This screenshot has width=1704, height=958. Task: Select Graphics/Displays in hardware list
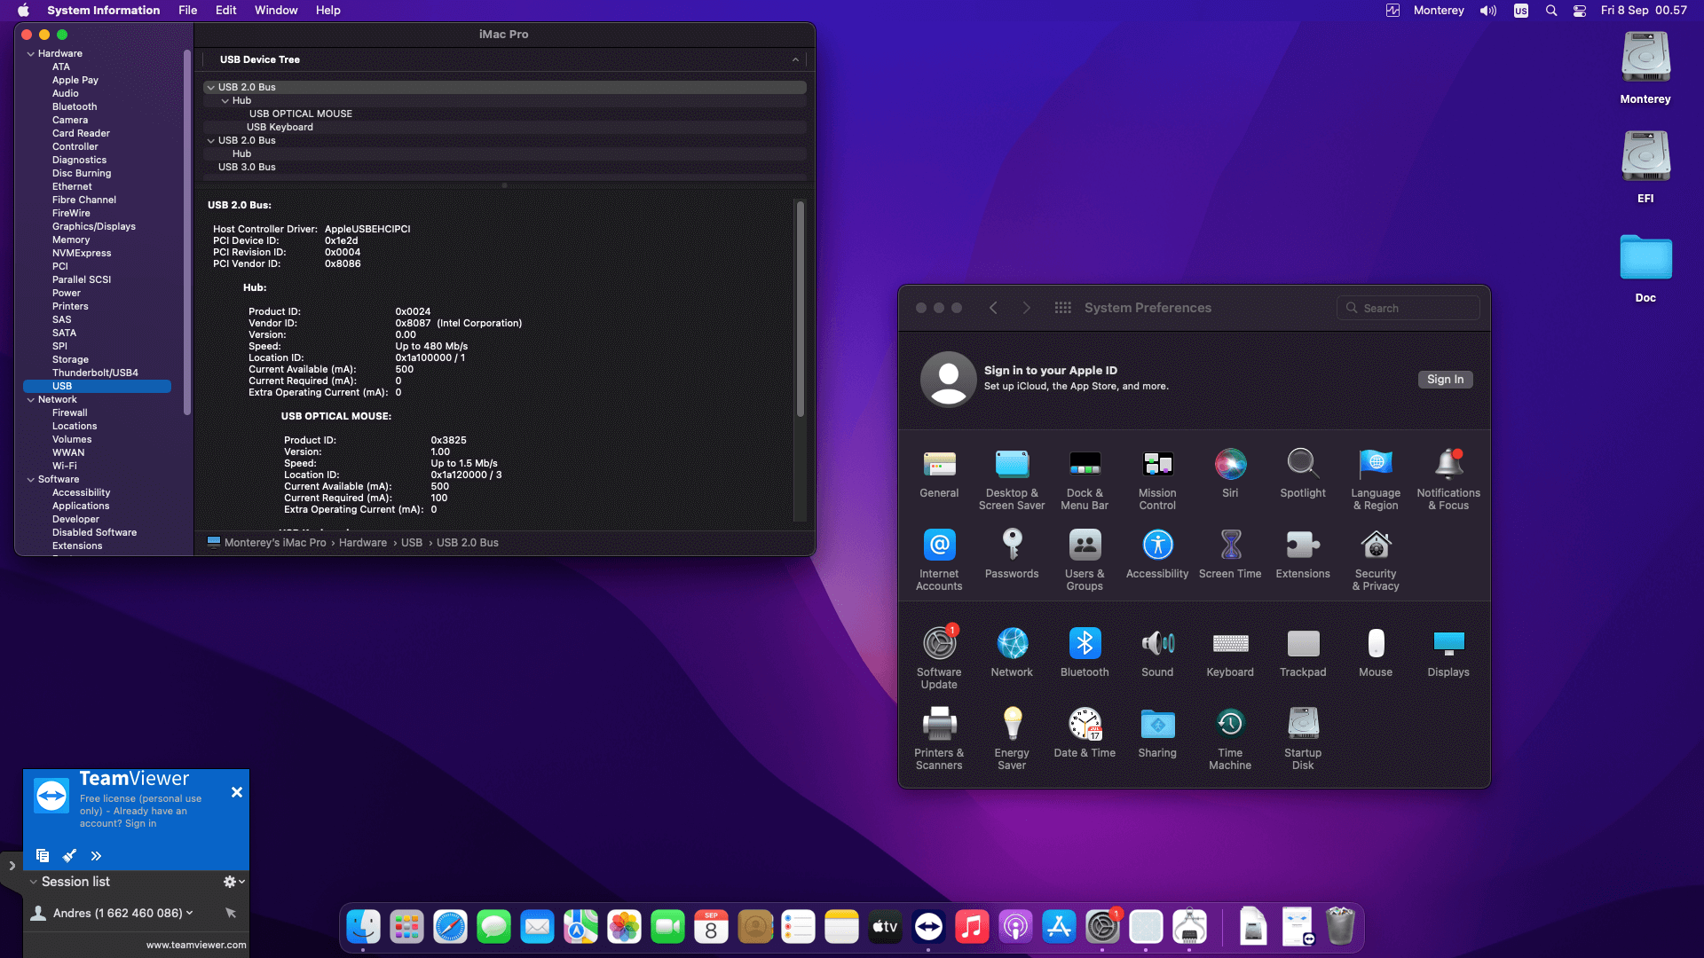94,227
